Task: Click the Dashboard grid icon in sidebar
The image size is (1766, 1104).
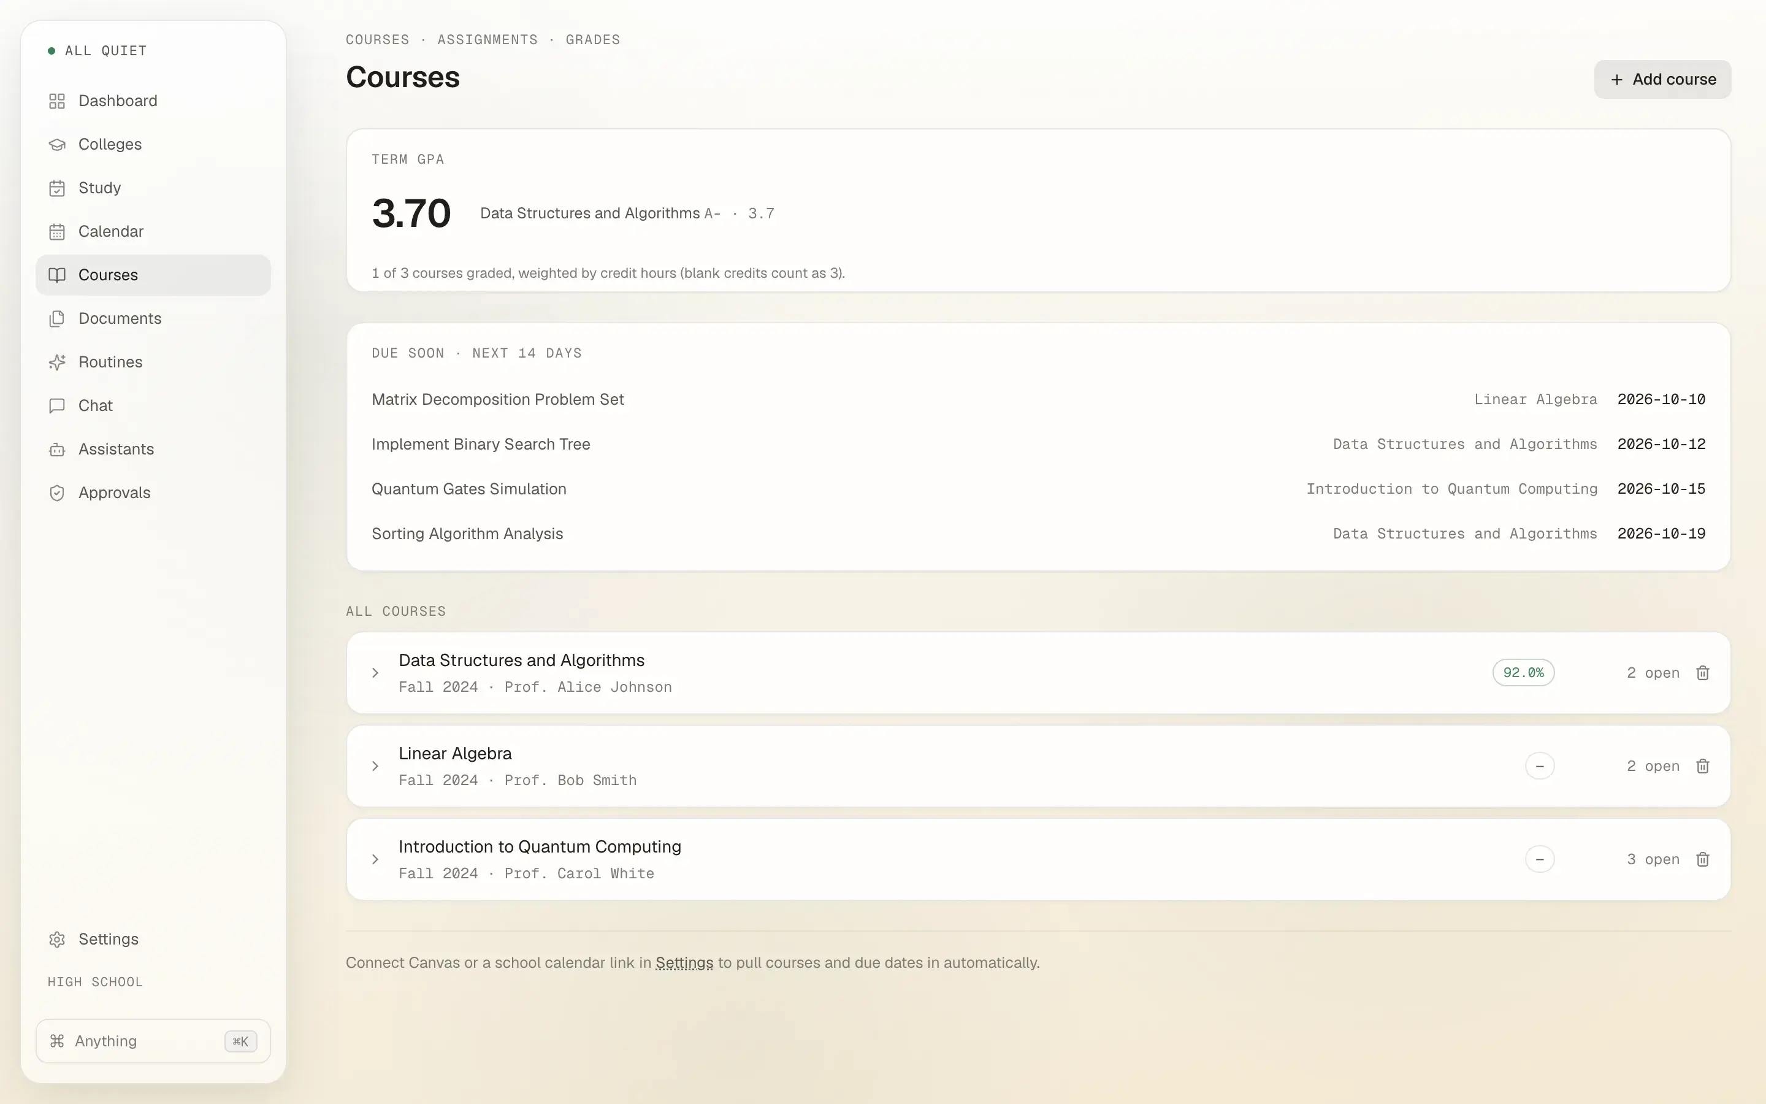Action: coord(57,101)
